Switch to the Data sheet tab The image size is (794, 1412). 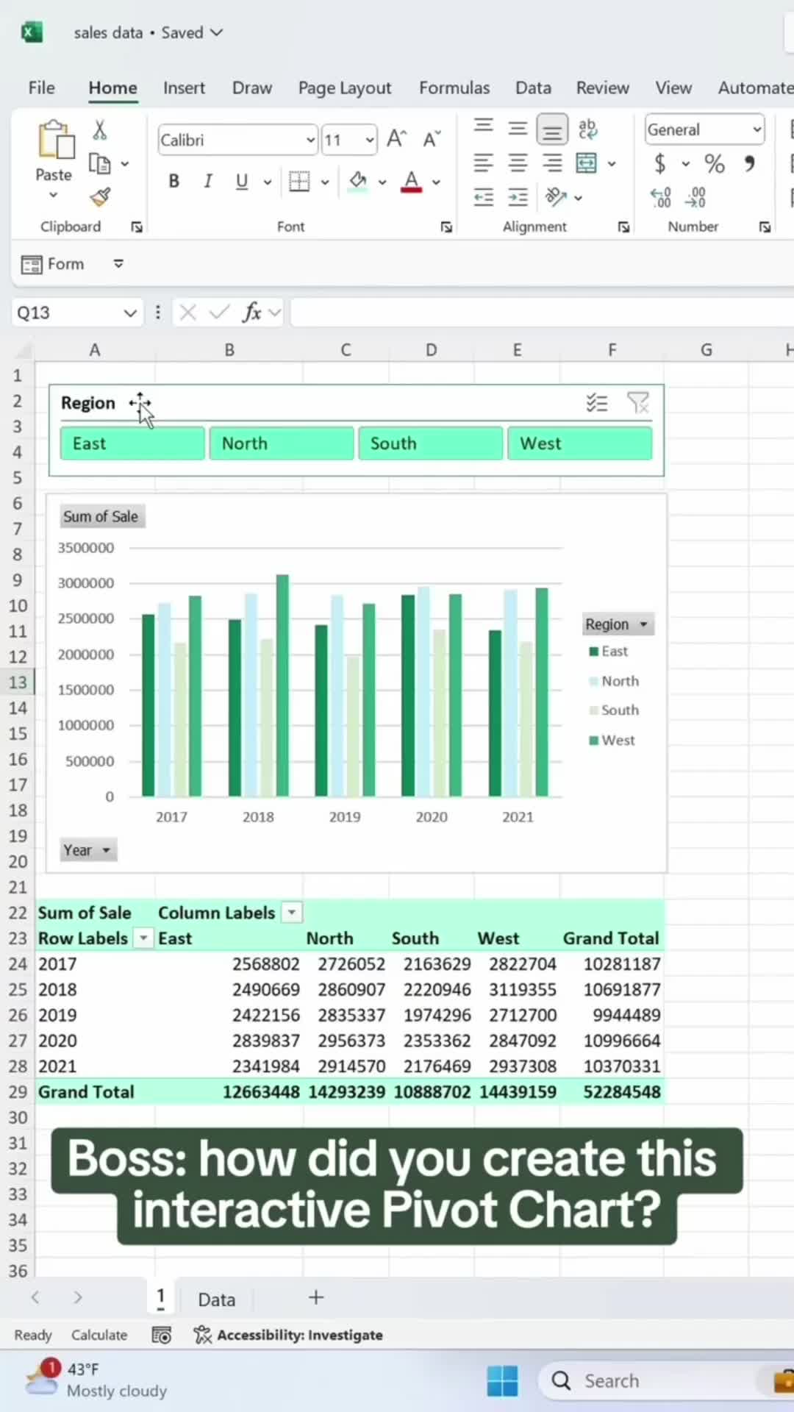pyautogui.click(x=217, y=1299)
